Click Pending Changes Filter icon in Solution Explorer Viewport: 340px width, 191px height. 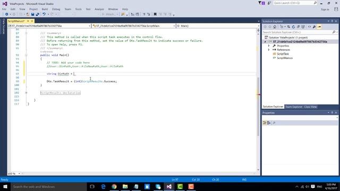point(282,27)
